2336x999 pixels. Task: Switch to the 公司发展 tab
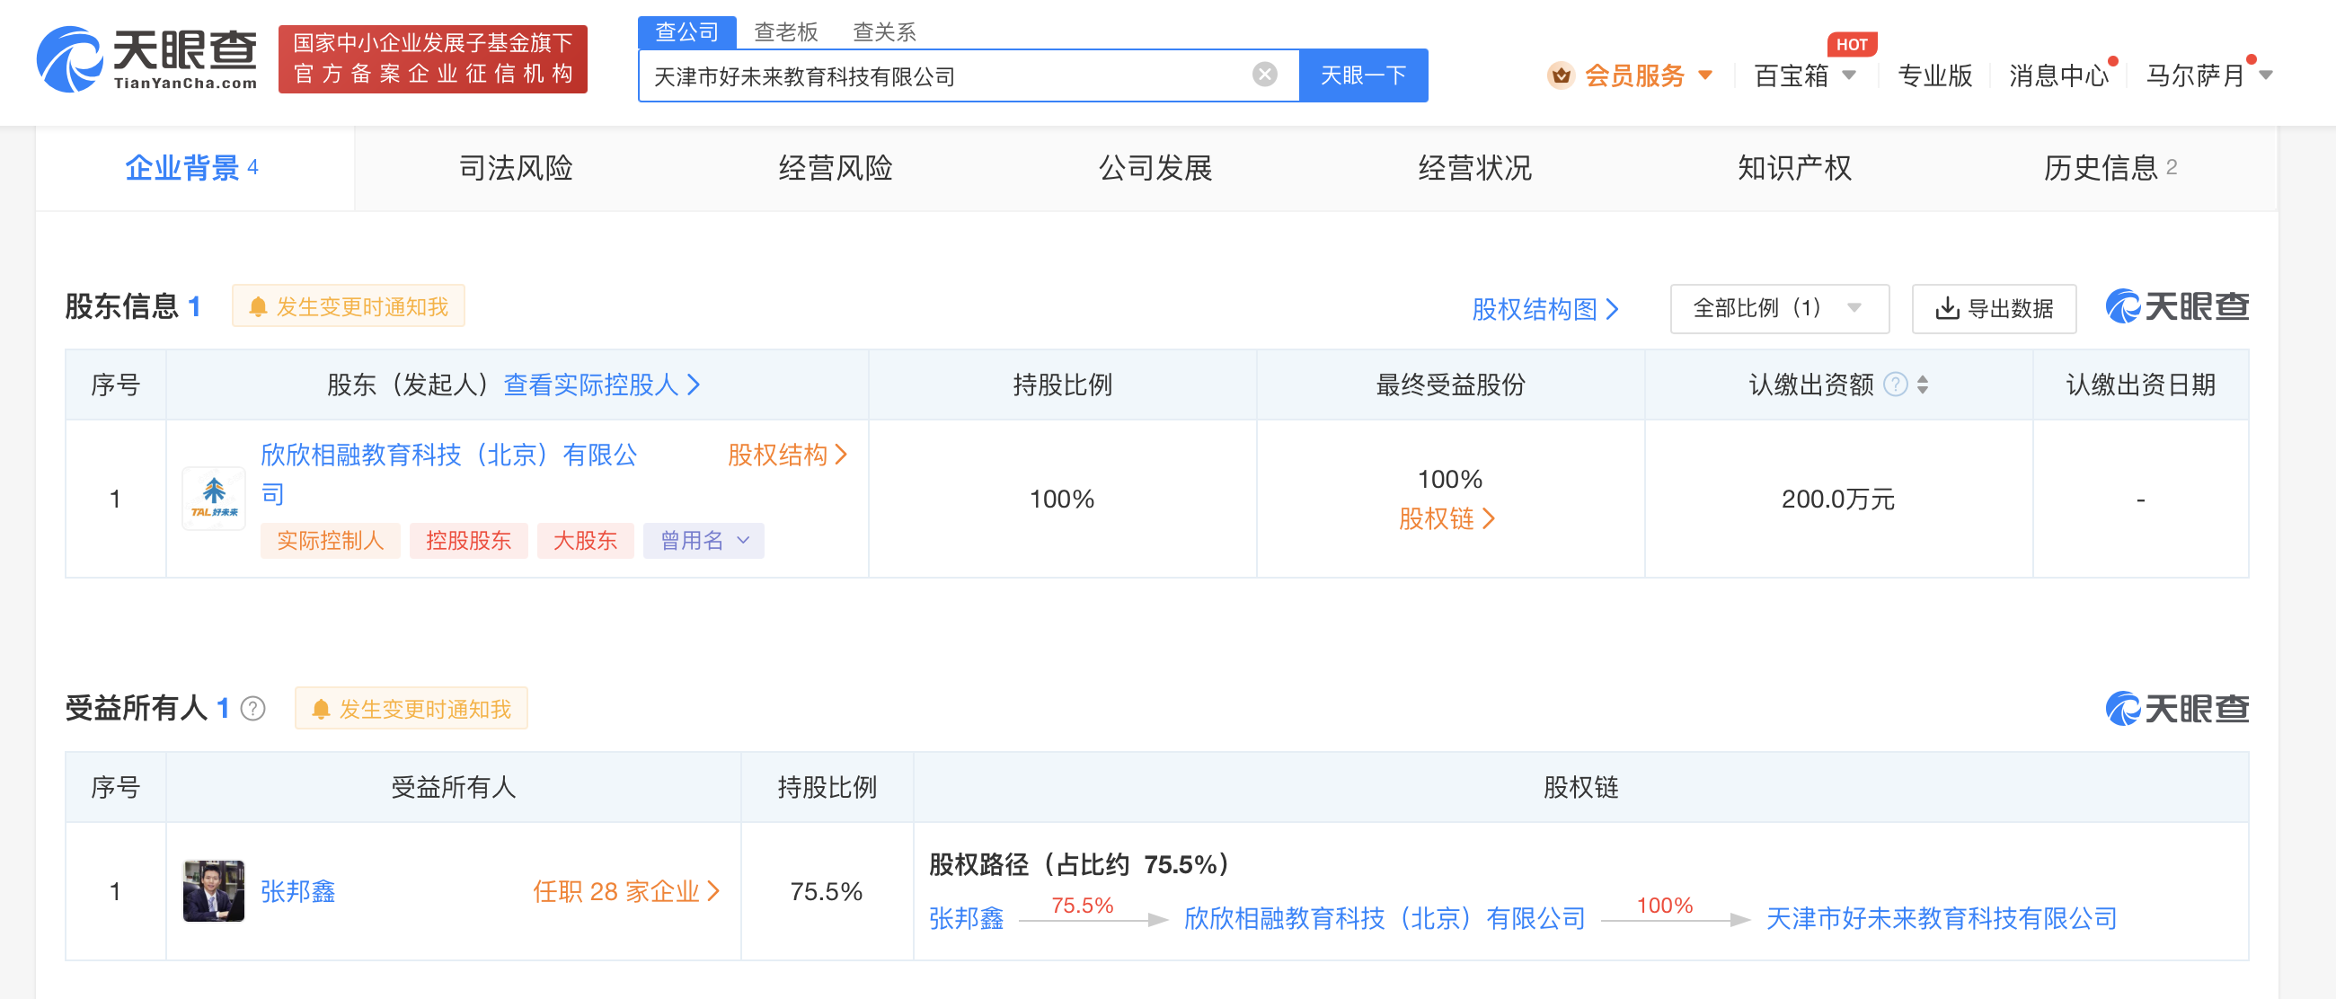pos(1155,169)
